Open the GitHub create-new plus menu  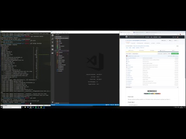pyautogui.click(x=175, y=37)
